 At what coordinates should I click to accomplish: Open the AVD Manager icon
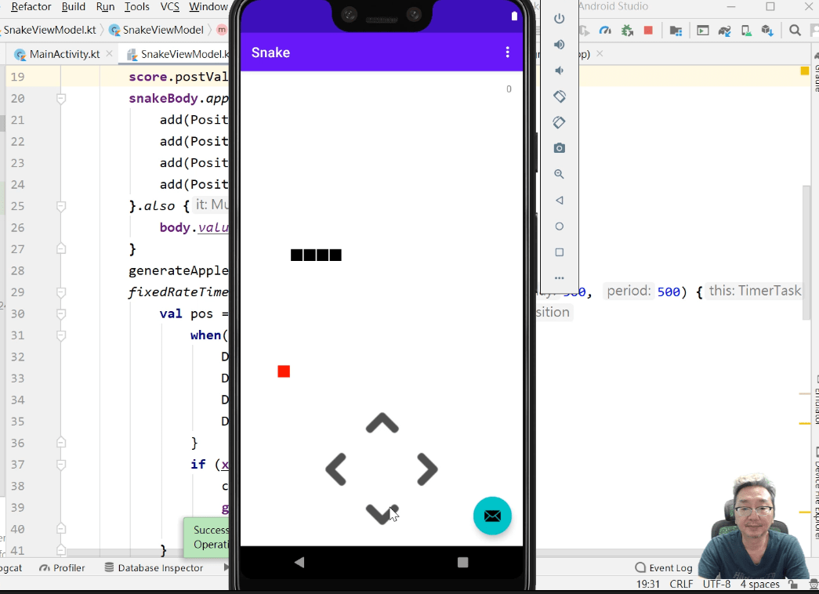pyautogui.click(x=746, y=31)
